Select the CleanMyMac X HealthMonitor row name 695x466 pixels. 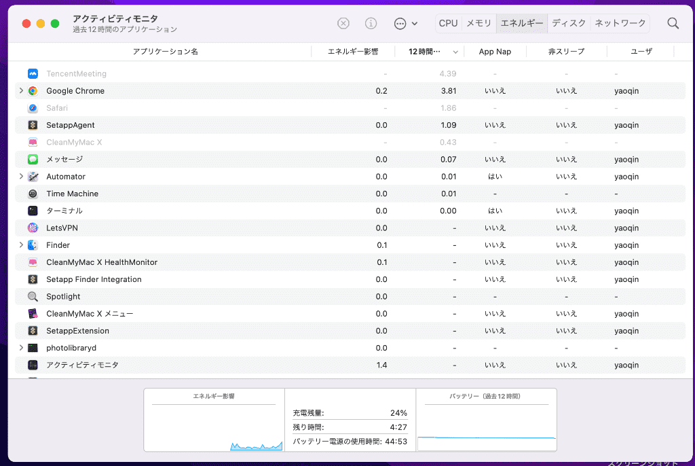pos(102,262)
